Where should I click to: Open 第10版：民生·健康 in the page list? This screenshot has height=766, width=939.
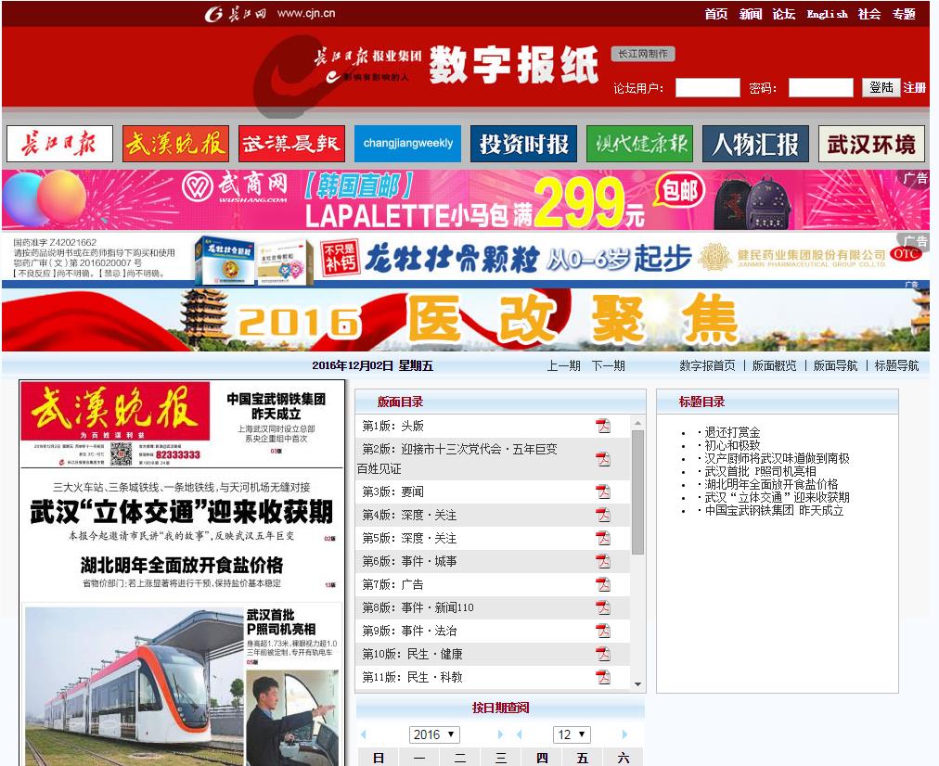412,654
